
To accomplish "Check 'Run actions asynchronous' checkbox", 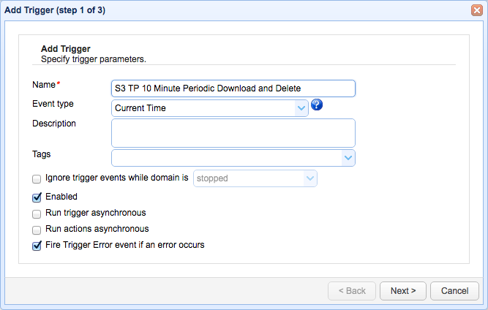I will (37, 230).
